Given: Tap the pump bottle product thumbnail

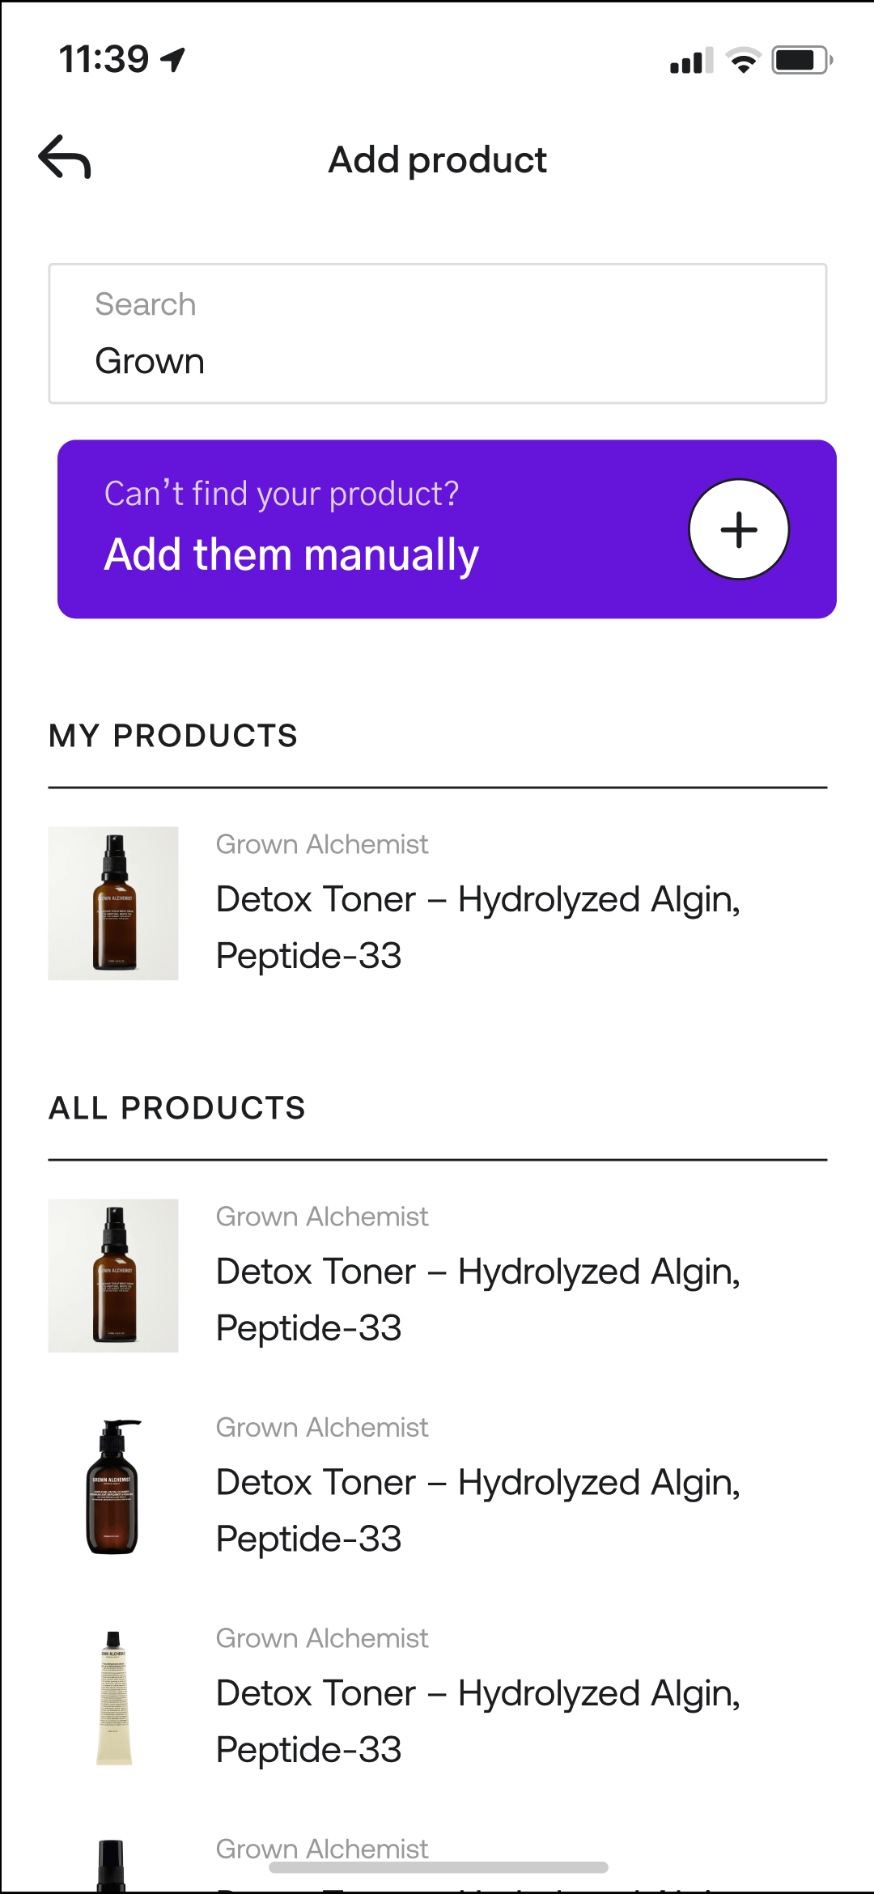Looking at the screenshot, I should click(x=113, y=1486).
